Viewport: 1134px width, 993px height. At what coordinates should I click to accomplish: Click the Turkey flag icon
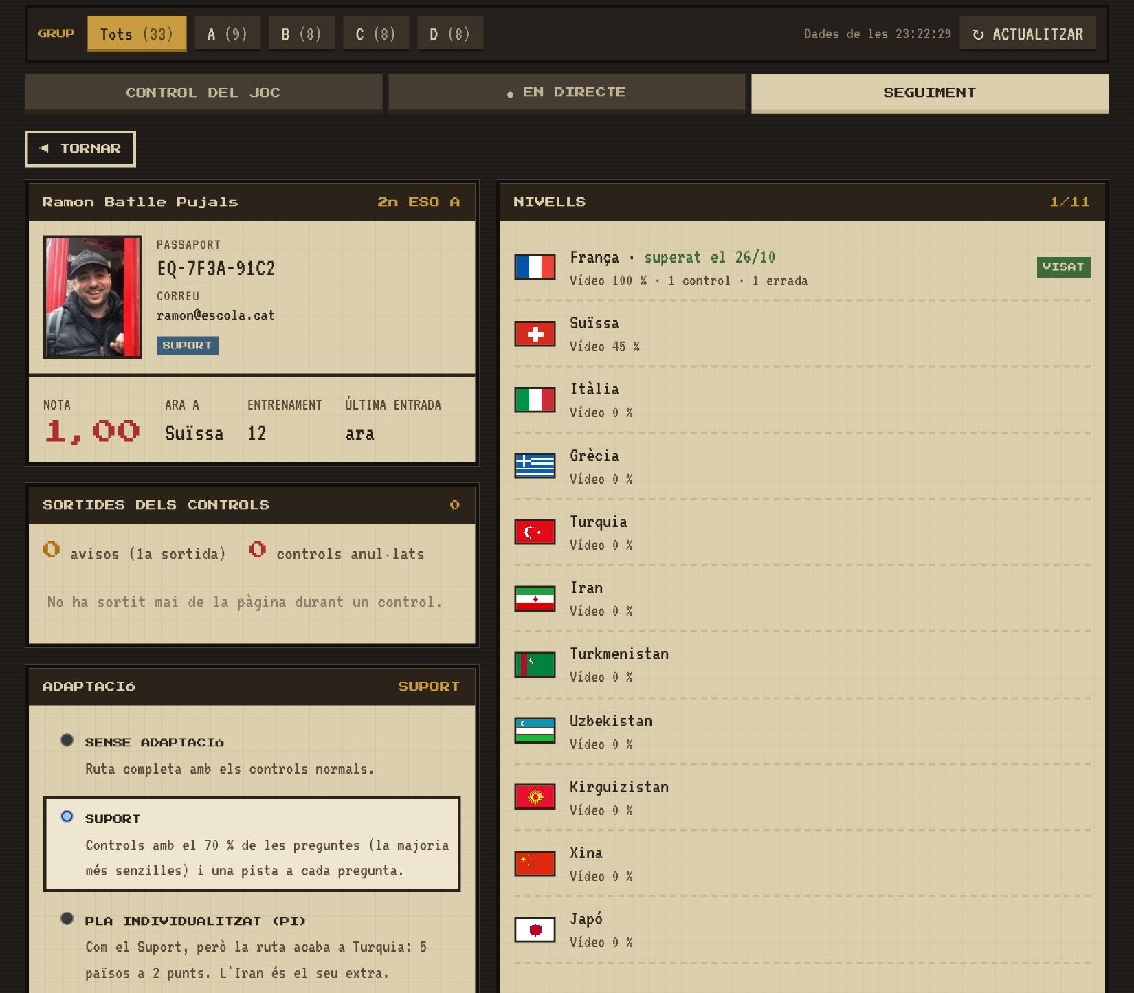point(535,532)
